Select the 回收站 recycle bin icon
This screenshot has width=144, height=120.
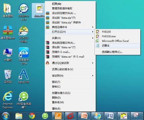coord(8,76)
